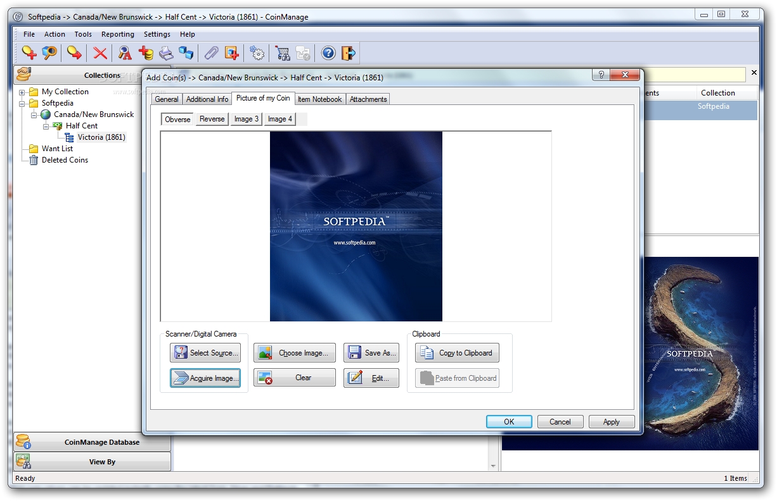777x501 pixels.
Task: Click Cancel in the Add Coin dialog
Action: click(560, 422)
